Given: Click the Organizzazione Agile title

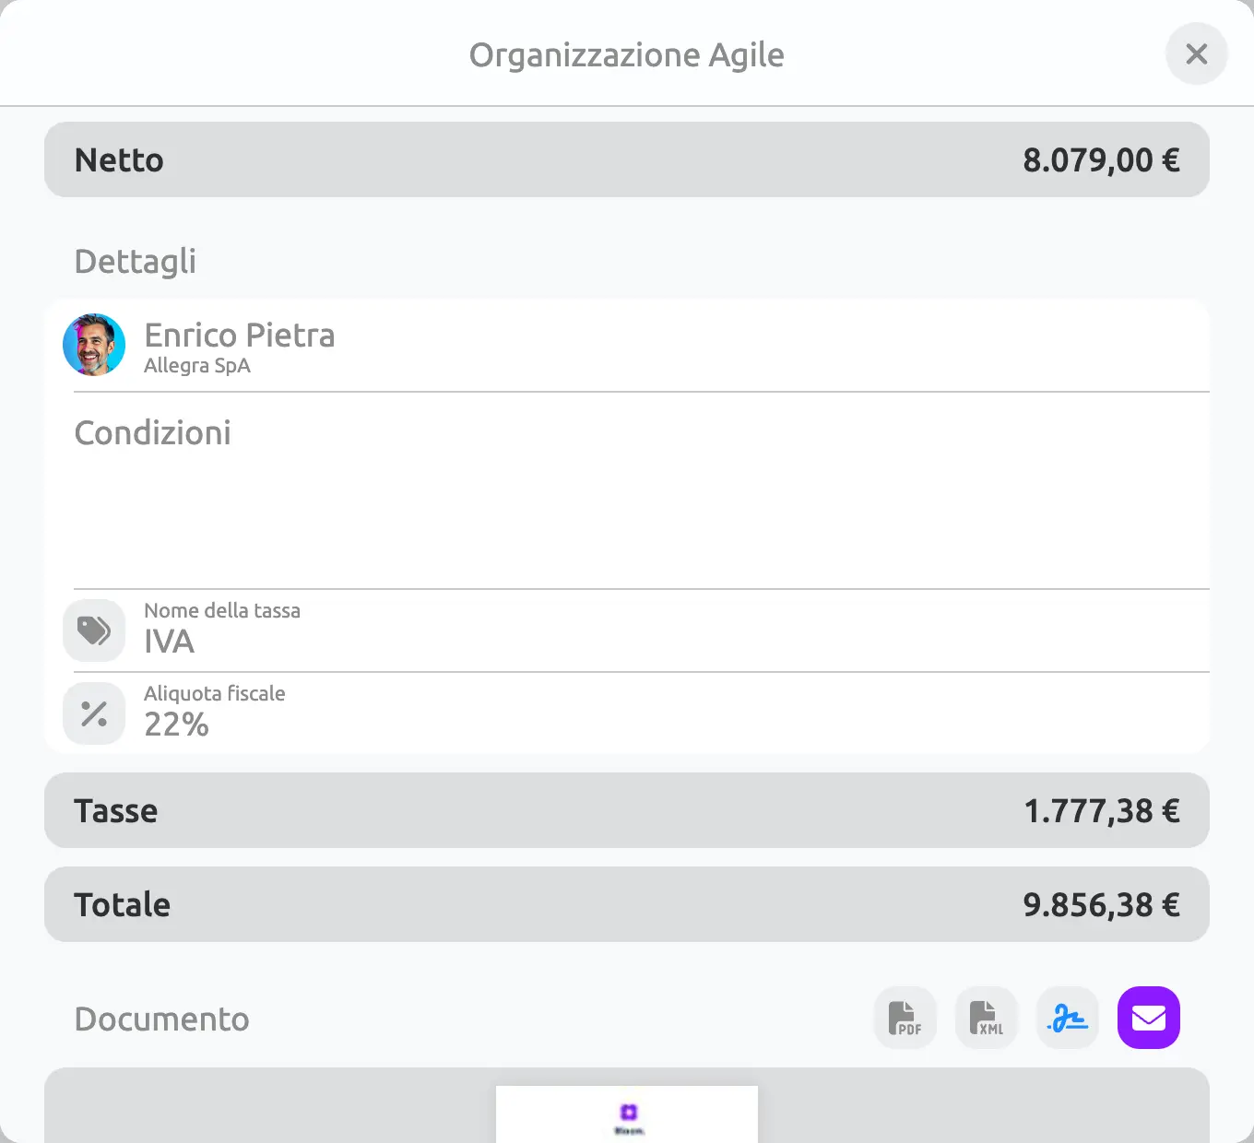Looking at the screenshot, I should (x=627, y=54).
